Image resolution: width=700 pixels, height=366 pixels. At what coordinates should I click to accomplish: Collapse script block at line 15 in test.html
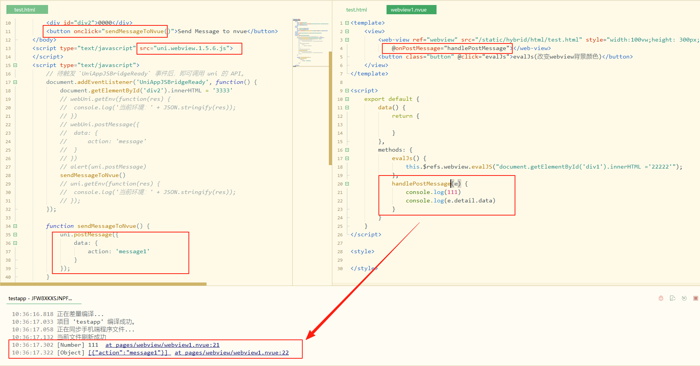[15, 65]
